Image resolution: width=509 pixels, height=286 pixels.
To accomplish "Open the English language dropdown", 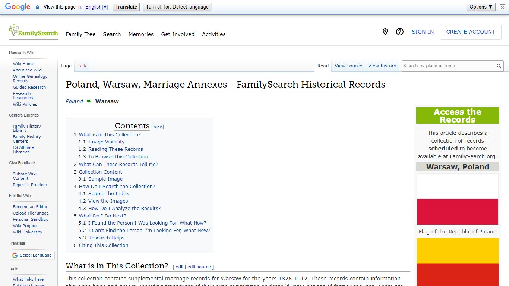I will (96, 7).
